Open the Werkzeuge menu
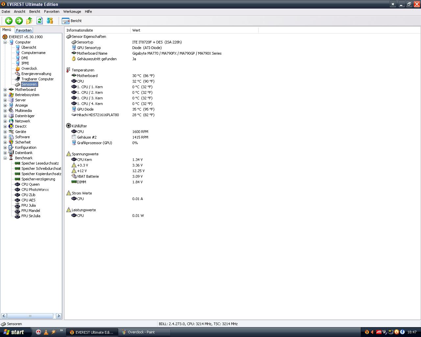The image size is (421, 337). [72, 12]
